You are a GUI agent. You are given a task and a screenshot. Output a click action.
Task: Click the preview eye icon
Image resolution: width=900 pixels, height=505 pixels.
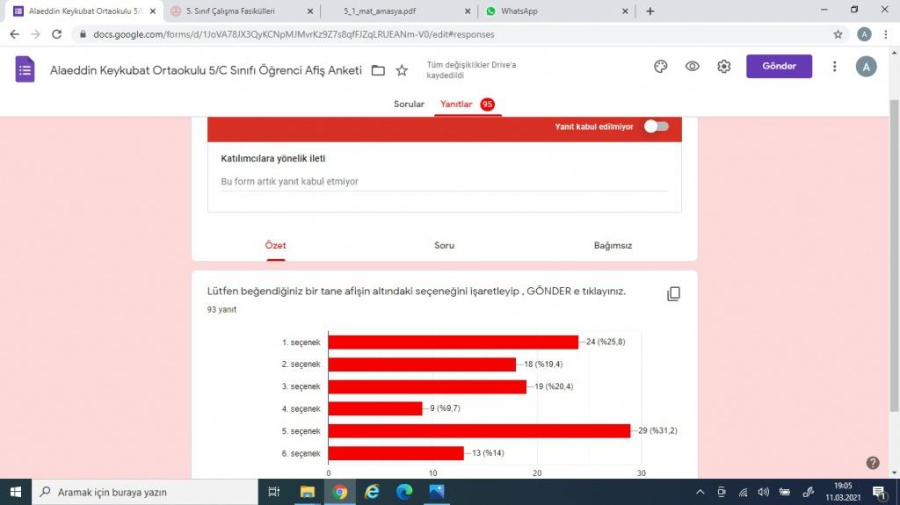click(693, 67)
